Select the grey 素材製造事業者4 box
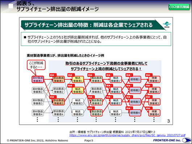The height and width of the screenshot is (144, 192). coord(38,113)
